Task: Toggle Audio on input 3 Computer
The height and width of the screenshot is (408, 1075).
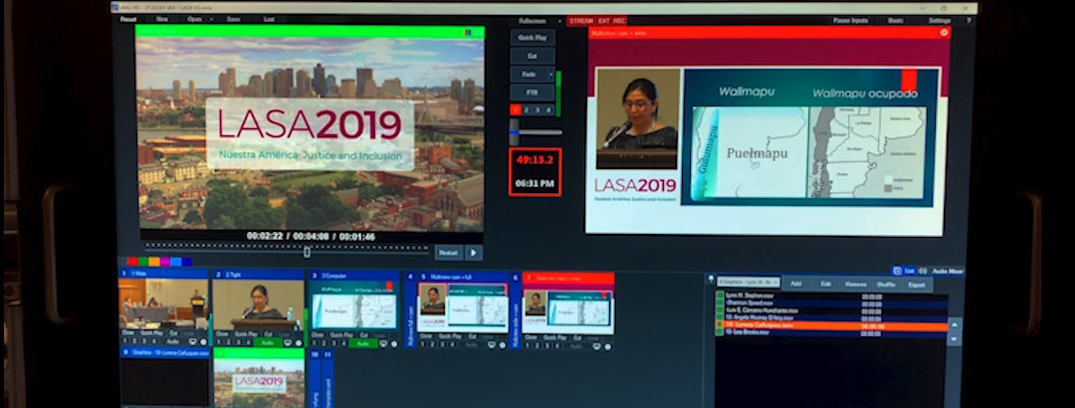Action: tap(363, 343)
